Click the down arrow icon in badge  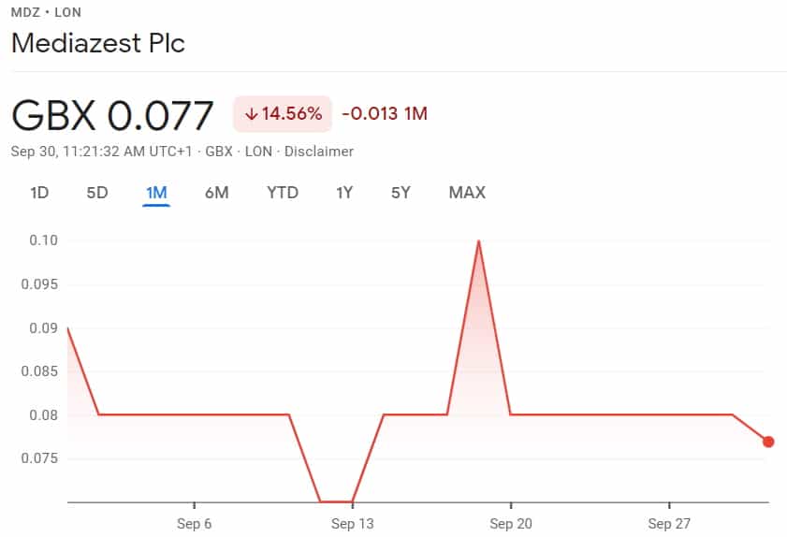point(251,114)
